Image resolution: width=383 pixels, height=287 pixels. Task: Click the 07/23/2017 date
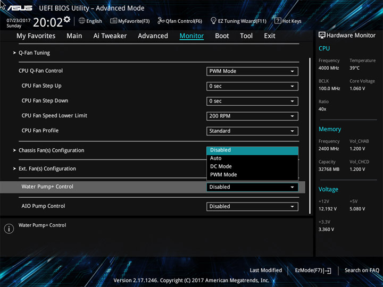point(19,21)
